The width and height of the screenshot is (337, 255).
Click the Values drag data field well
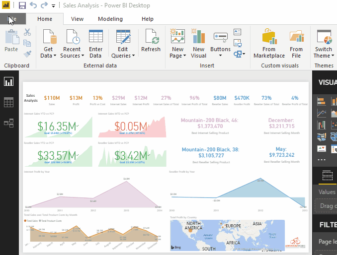pyautogui.click(x=326, y=206)
